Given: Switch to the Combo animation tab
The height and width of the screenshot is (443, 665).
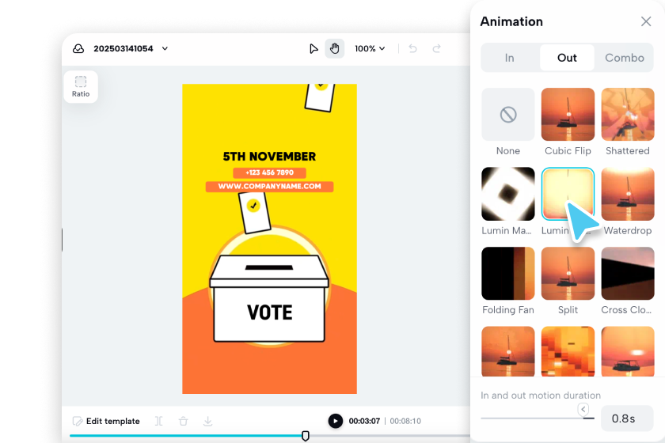Looking at the screenshot, I should pos(625,58).
